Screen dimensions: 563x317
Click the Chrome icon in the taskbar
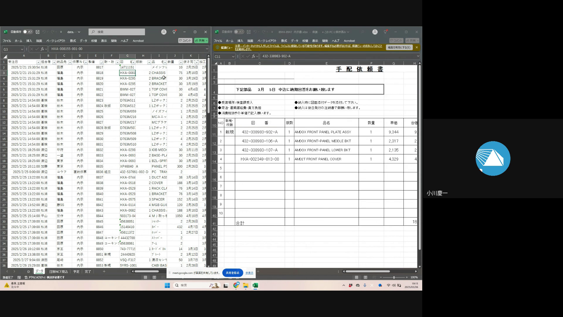point(236,285)
